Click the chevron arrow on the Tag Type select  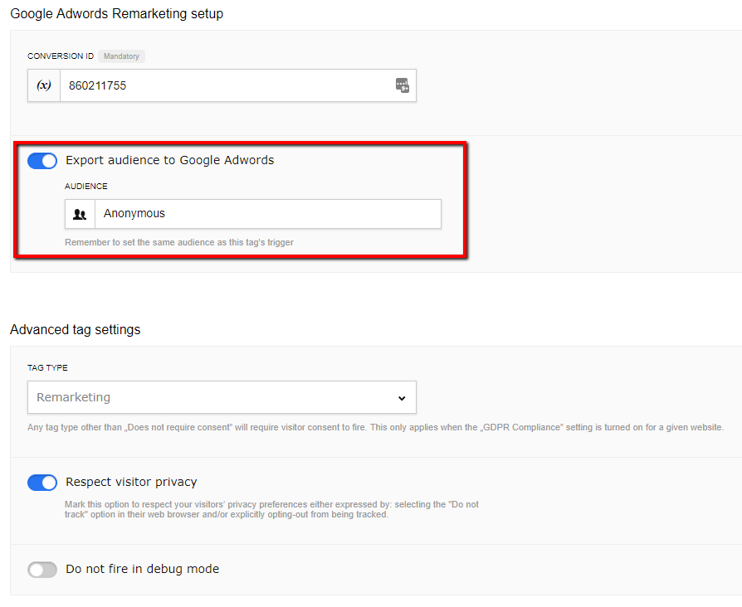[x=402, y=398]
